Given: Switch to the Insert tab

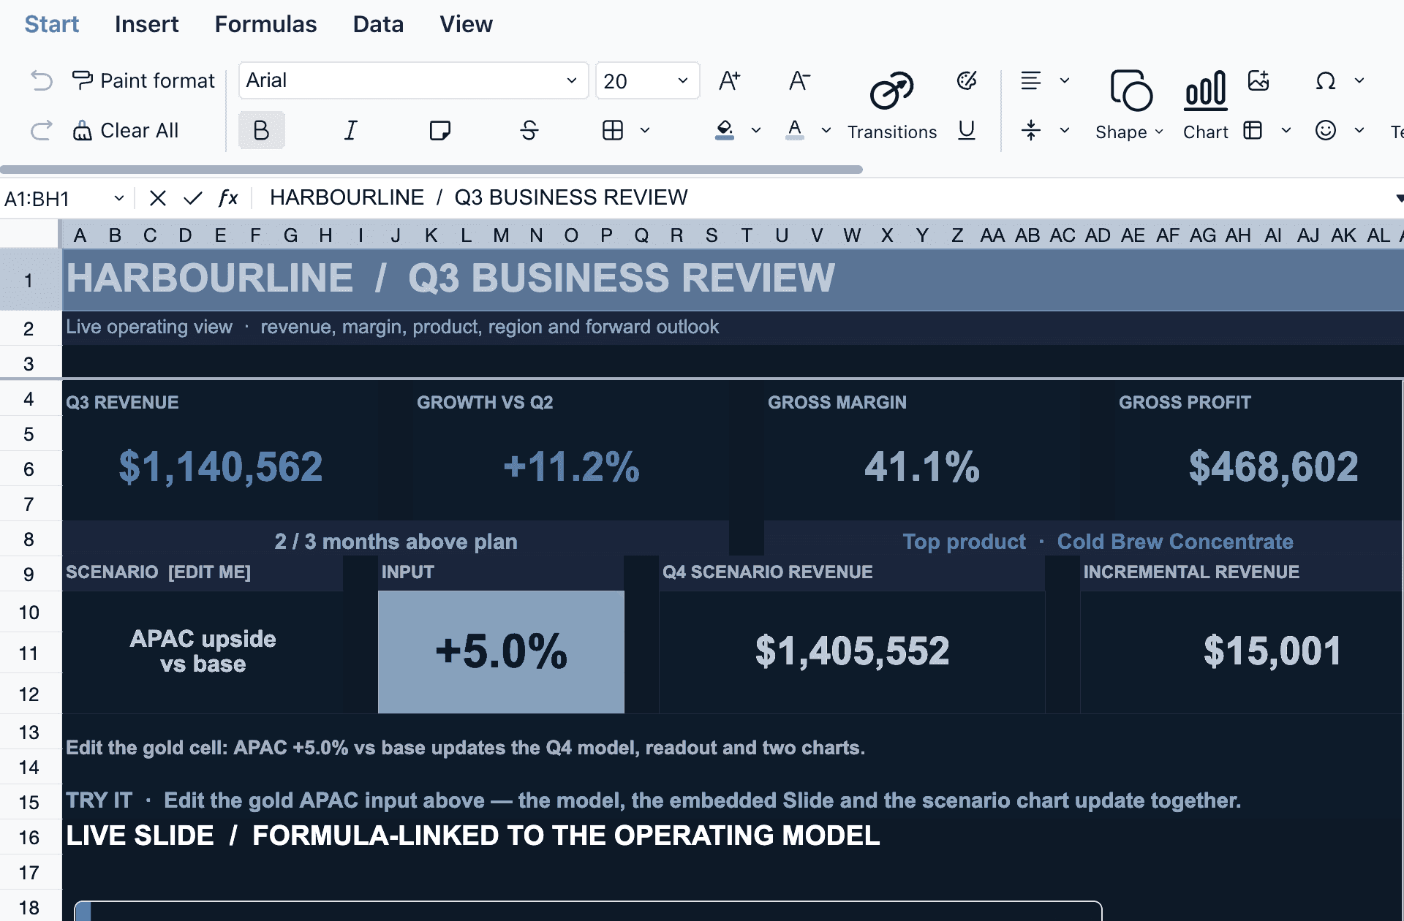Looking at the screenshot, I should (x=146, y=24).
